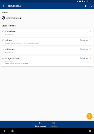
Task: Select the utilisateur key entry
Action: pyautogui.click(x=47, y=51)
